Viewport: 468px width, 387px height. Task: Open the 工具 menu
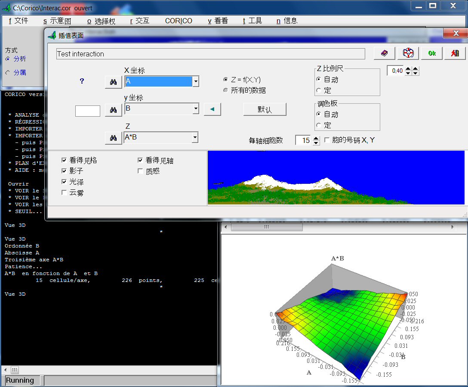252,21
